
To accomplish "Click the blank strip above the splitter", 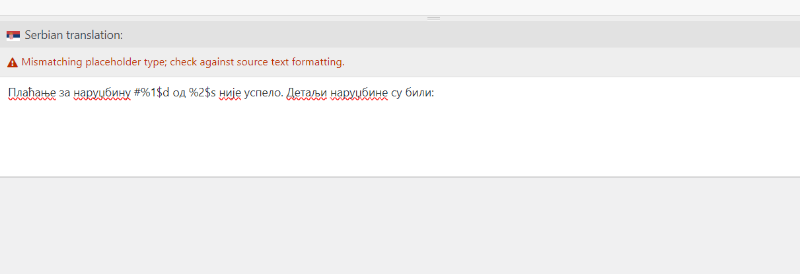I will tap(400, 7).
